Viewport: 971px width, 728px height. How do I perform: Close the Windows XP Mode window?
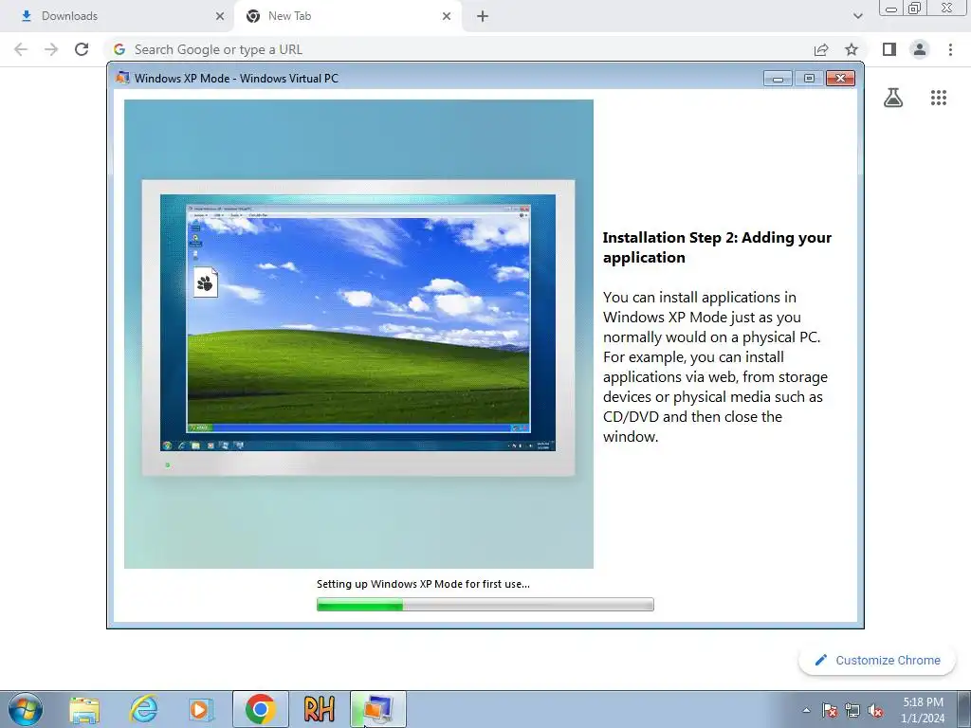click(840, 79)
